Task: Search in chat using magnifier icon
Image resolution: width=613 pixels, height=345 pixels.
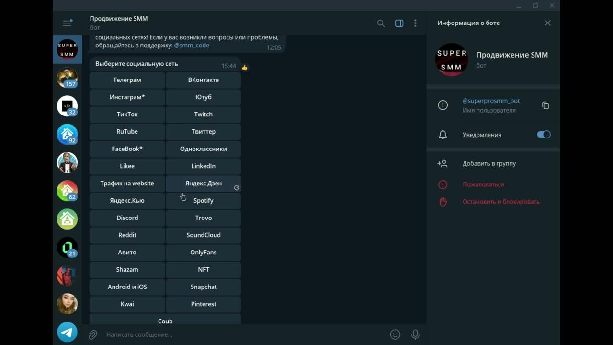Action: pos(381,23)
